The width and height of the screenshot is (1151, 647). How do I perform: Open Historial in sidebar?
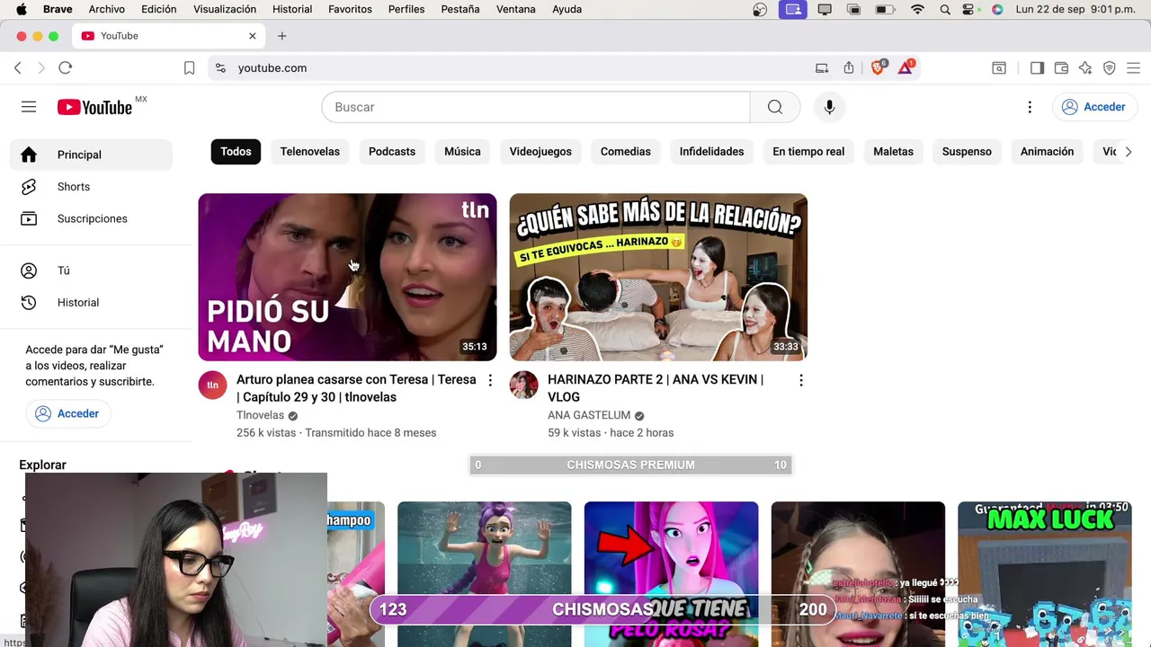[x=91, y=303]
